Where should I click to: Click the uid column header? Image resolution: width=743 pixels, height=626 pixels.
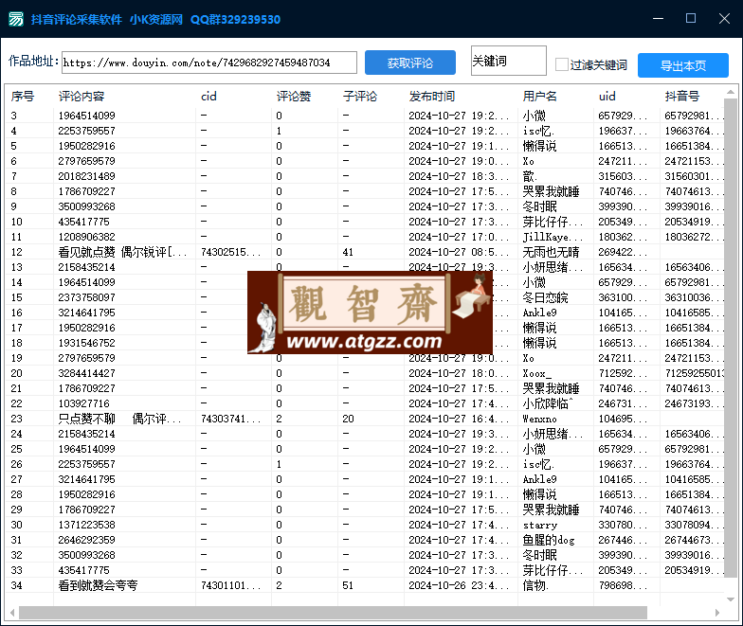[607, 97]
